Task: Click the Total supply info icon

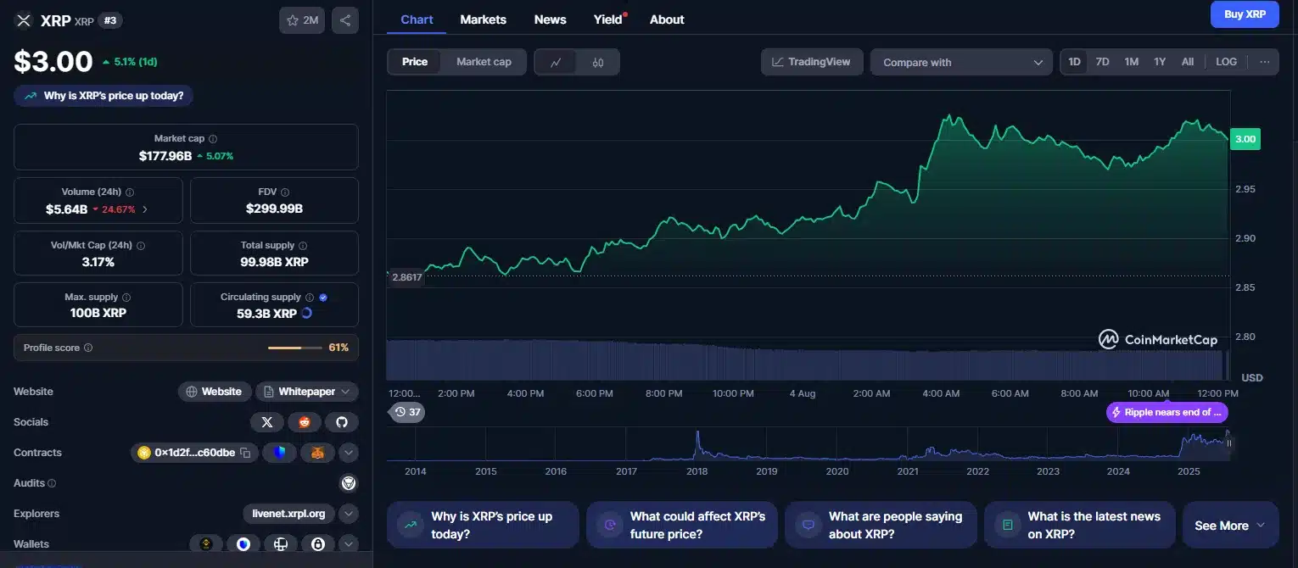Action: pyautogui.click(x=303, y=246)
